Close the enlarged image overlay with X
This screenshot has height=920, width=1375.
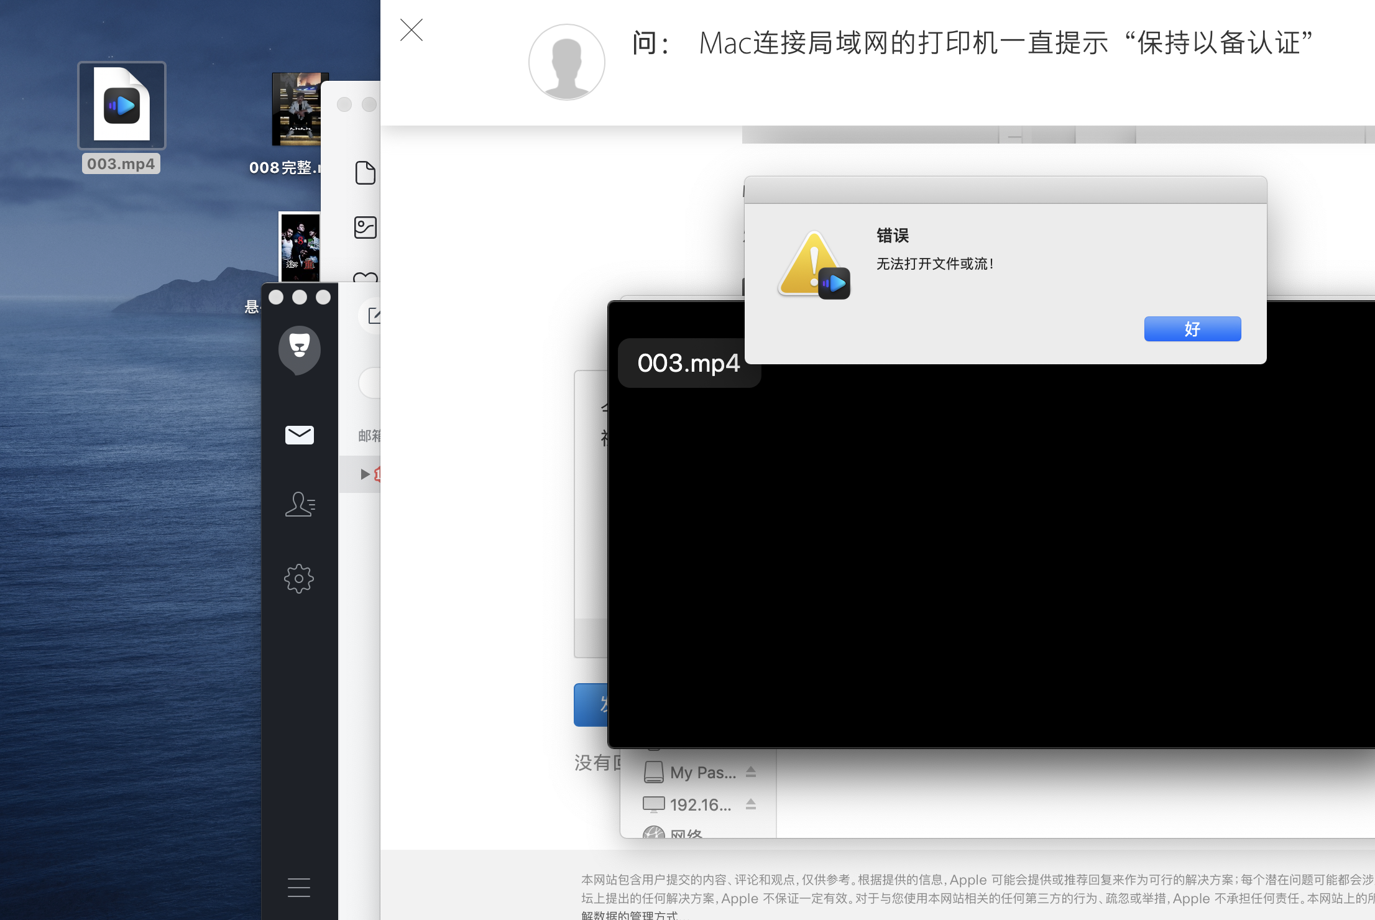412,30
